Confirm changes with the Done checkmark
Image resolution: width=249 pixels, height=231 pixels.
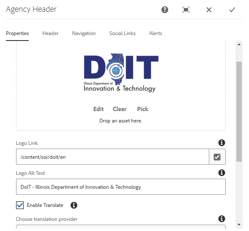pos(232,10)
